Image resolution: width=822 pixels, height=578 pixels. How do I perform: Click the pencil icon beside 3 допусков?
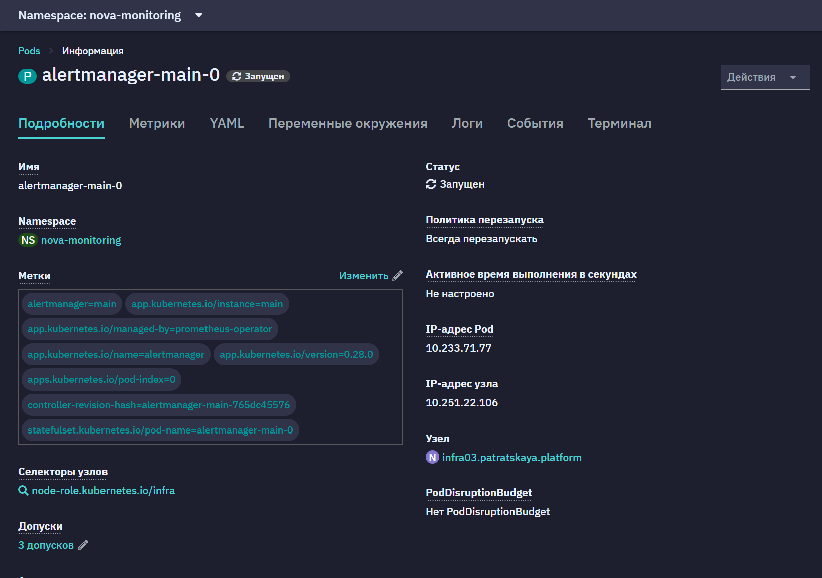(83, 545)
